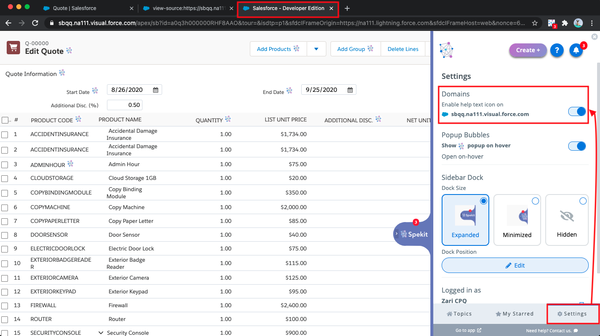The width and height of the screenshot is (600, 336).
Task: Click the Start Date input field
Action: 135,90
